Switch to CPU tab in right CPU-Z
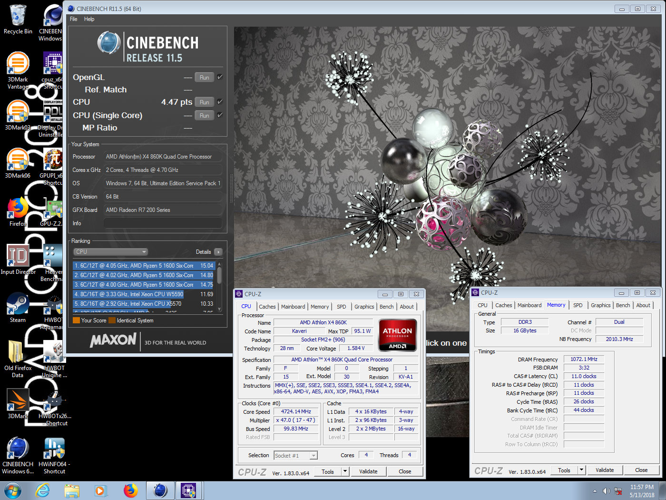 [x=482, y=305]
